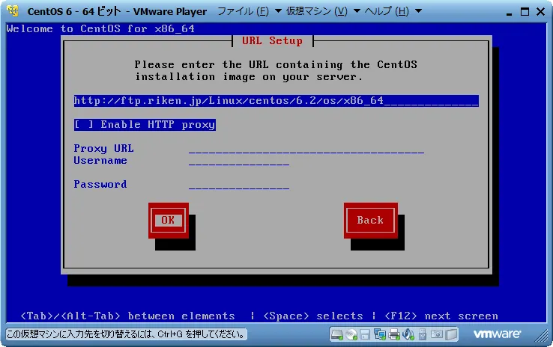Focus the installation image URL field
Viewport: 553px width, 347px height.
276,101
